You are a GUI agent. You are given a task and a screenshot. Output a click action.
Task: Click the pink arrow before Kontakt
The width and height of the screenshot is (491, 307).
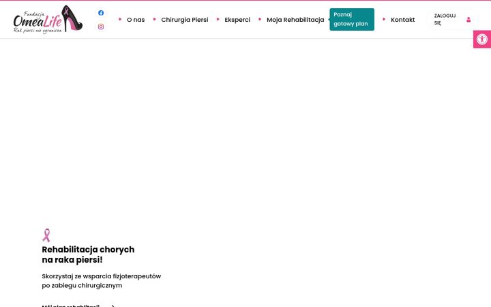point(384,19)
